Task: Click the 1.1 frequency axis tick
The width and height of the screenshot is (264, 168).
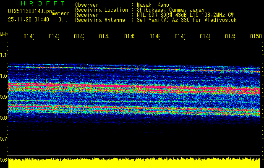Action: (x=4, y=55)
